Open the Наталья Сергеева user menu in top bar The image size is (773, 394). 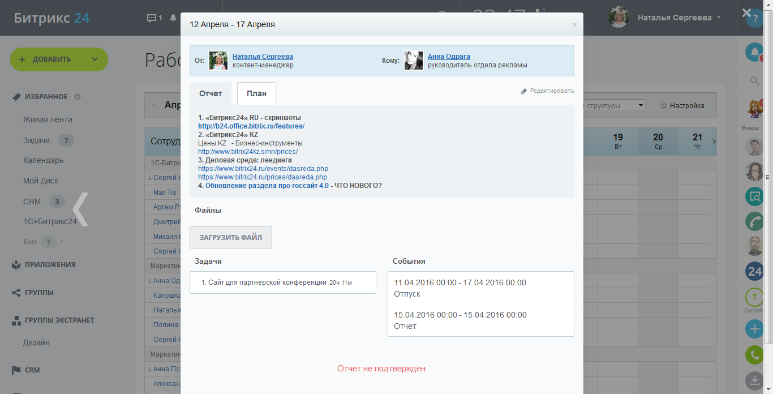pyautogui.click(x=665, y=18)
